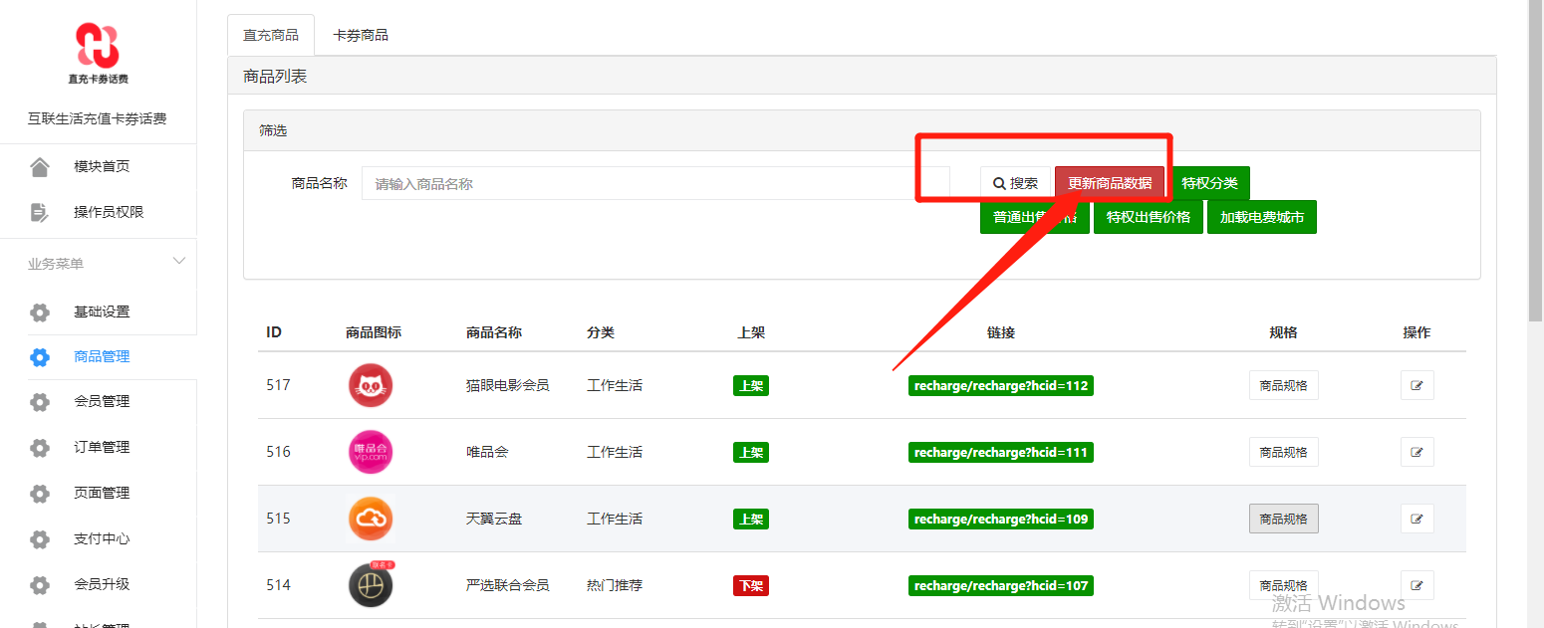Edit product row 517
Screen dimensions: 1544x628
(1416, 385)
